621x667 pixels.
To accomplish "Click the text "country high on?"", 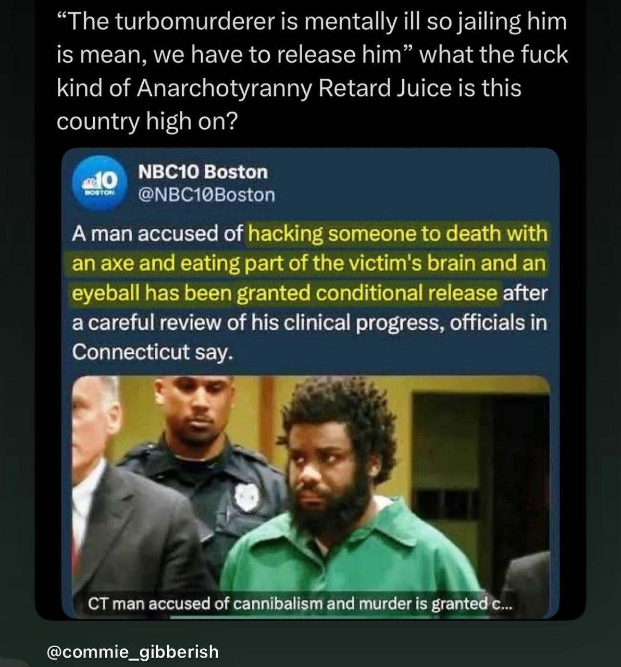I will (x=147, y=121).
